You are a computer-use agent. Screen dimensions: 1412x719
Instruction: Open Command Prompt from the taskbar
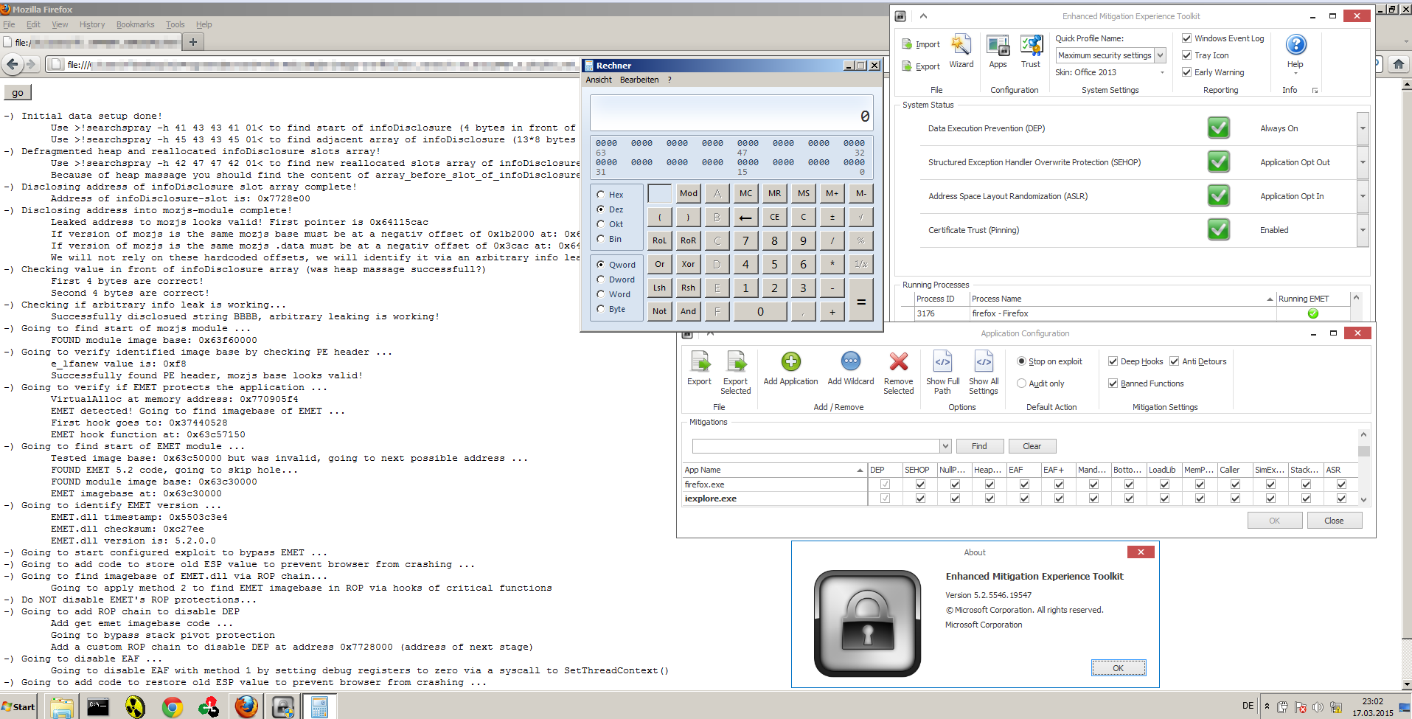coord(98,707)
